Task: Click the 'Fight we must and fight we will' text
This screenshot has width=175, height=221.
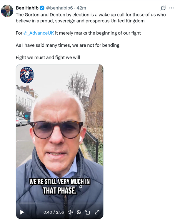Action: pyautogui.click(x=48, y=57)
